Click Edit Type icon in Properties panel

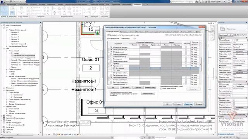tap(235, 35)
